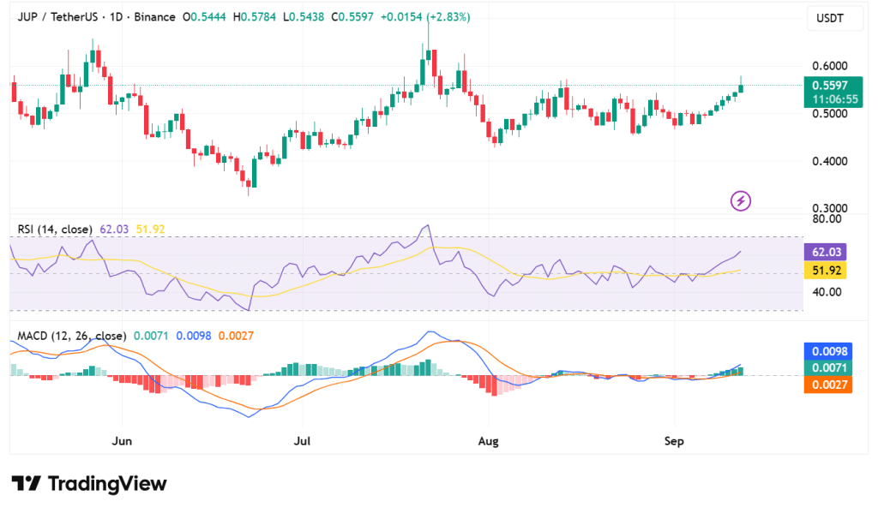Click the Jun label on time axis
This screenshot has height=513, width=878.
point(122,442)
